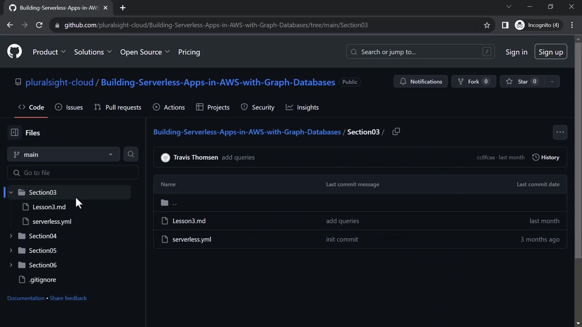Bookmark this page with star icon
Image resolution: width=582 pixels, height=327 pixels.
pyautogui.click(x=487, y=25)
